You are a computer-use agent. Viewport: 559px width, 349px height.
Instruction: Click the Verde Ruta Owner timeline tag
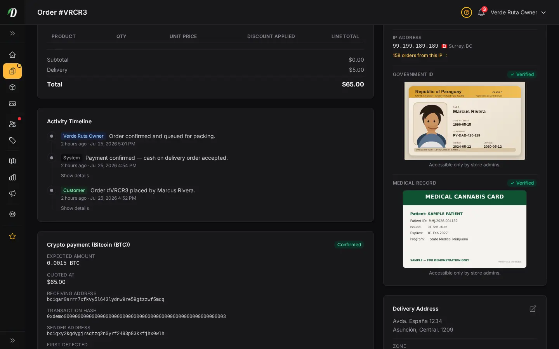pos(83,136)
